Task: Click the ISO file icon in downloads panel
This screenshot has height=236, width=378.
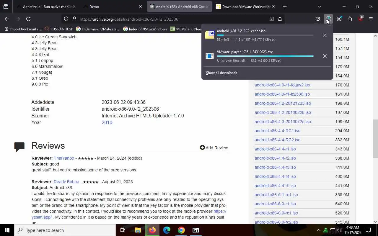Action: point(210,35)
